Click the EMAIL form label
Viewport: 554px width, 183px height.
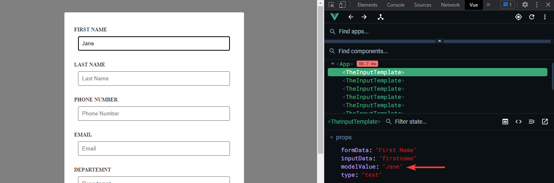pyautogui.click(x=83, y=135)
